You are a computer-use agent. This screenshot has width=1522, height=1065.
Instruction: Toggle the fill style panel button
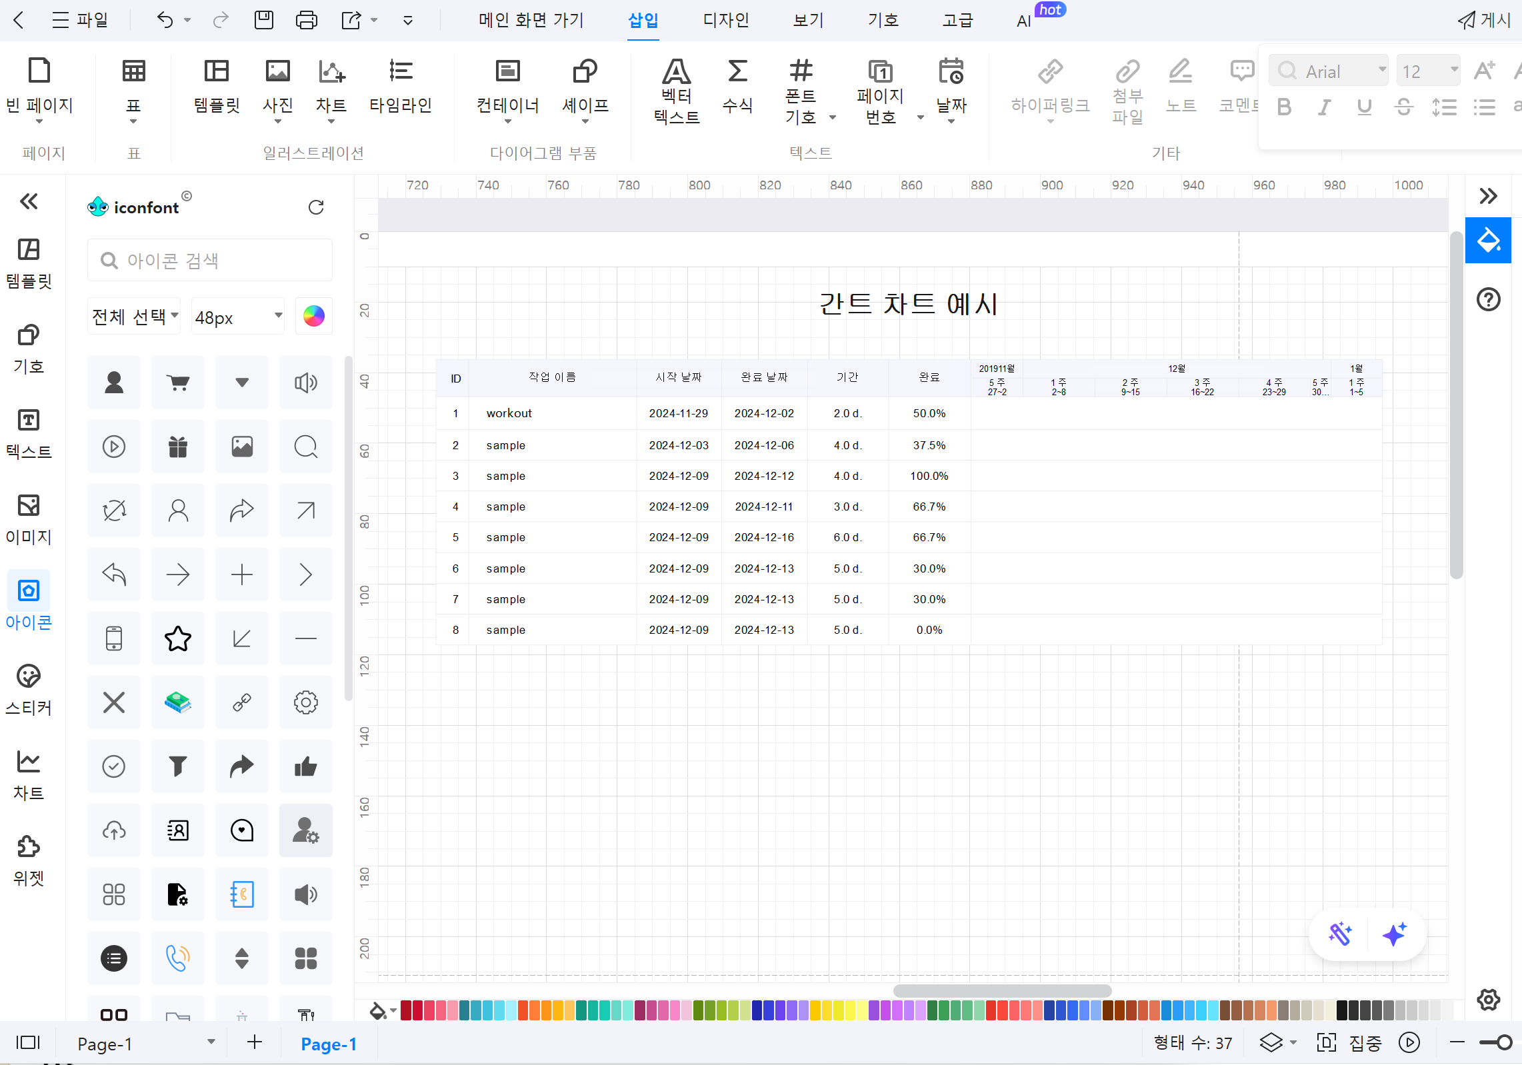click(1488, 240)
